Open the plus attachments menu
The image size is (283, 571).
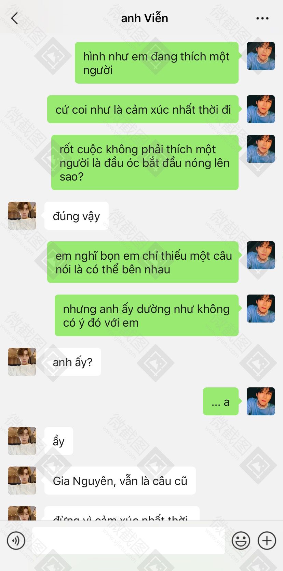267,541
